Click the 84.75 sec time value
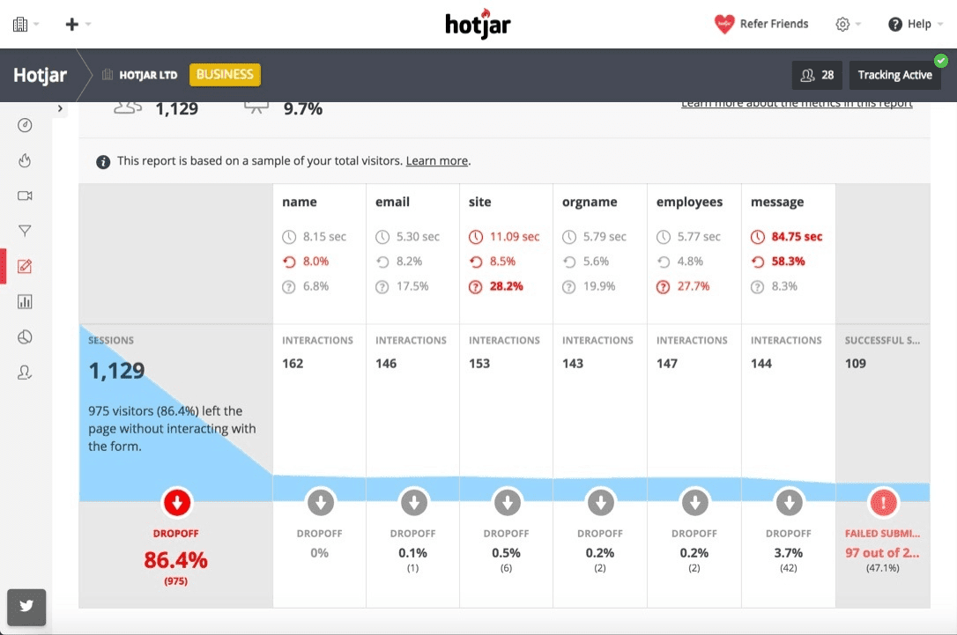 pyautogui.click(x=797, y=237)
